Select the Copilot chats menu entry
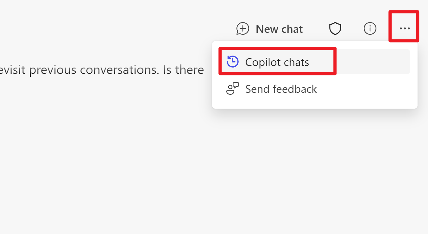 coord(315,62)
